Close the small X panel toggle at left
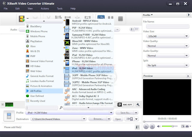The height and width of the screenshot is (137, 192). [x=3, y=104]
